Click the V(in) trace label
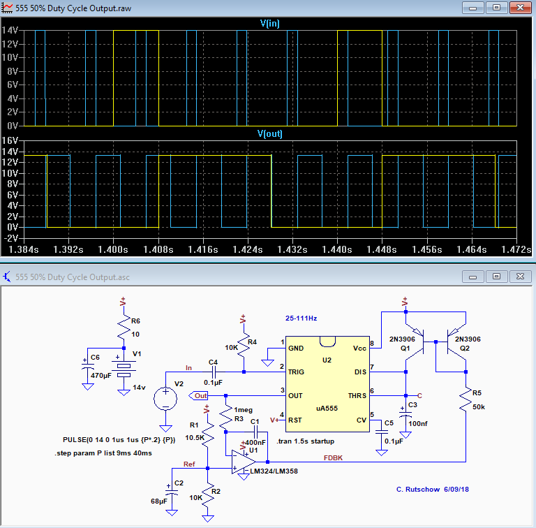Viewport: 536px width, 528px height. [x=269, y=23]
